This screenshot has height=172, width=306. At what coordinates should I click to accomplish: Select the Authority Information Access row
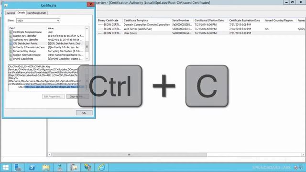(x=47, y=47)
